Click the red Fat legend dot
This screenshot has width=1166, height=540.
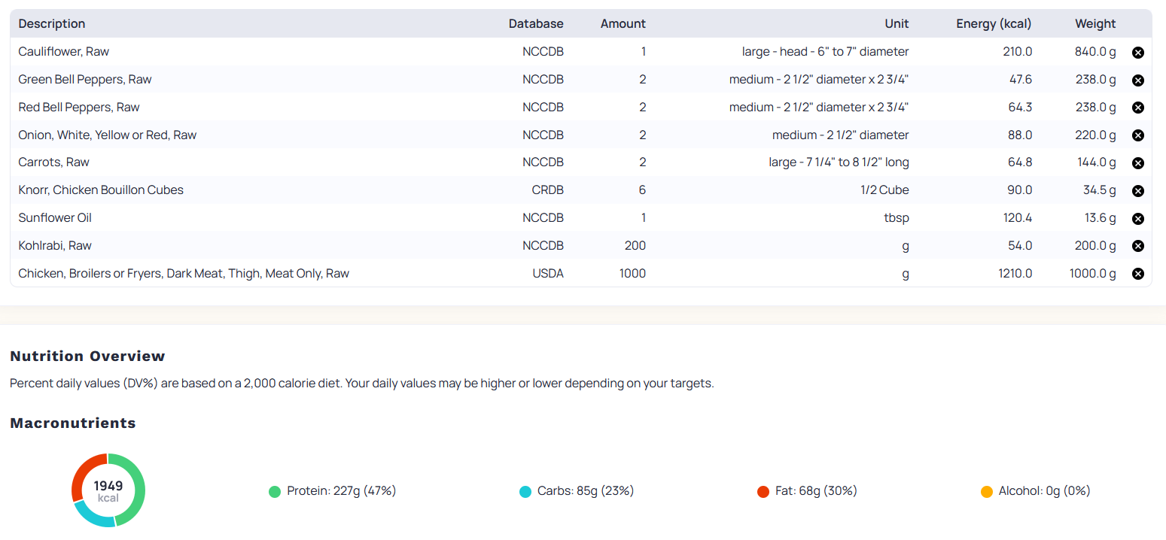(763, 492)
